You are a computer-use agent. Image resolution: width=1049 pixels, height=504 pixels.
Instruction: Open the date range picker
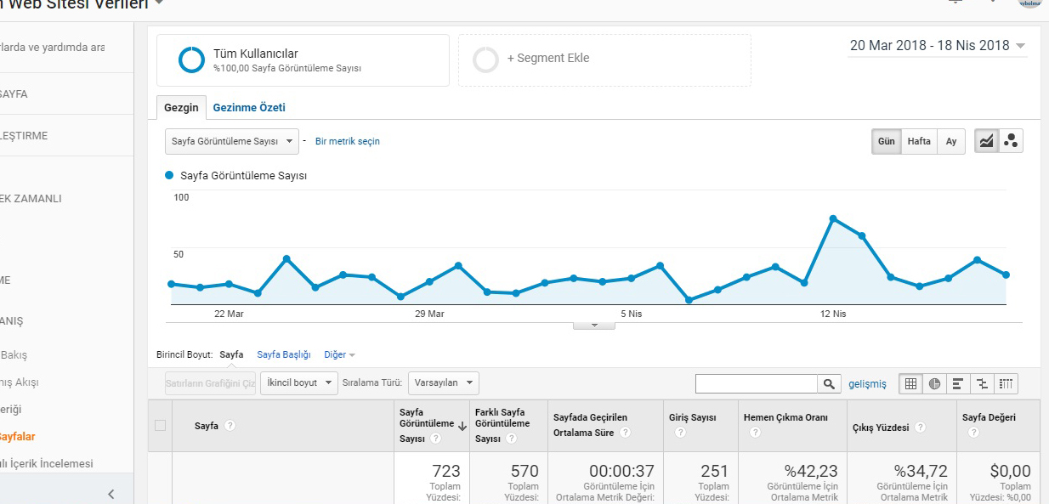click(x=938, y=46)
